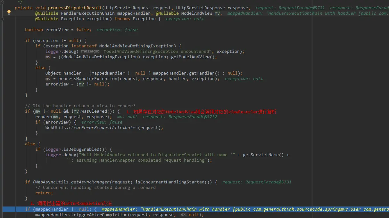Click the 'errorView = (mv != null);' assignment
The height and width of the screenshot is (218, 389).
[x=78, y=84]
